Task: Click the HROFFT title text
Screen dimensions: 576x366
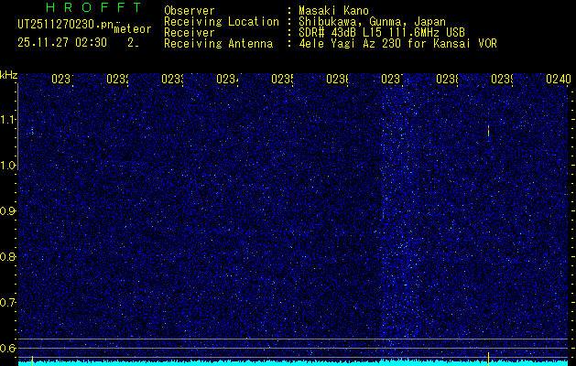Action: point(94,7)
